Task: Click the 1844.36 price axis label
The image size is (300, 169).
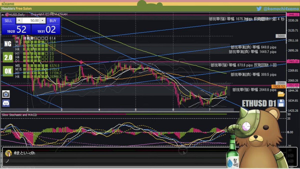Action: tap(293, 91)
